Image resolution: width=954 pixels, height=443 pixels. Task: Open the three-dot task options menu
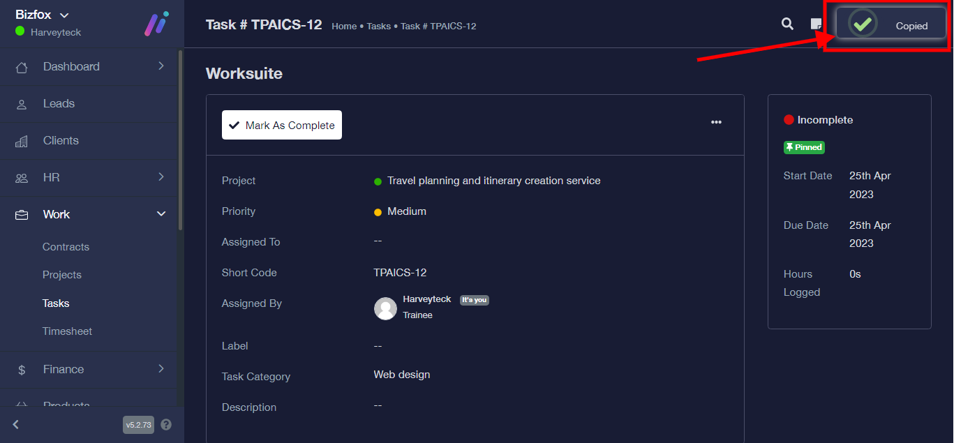716,122
